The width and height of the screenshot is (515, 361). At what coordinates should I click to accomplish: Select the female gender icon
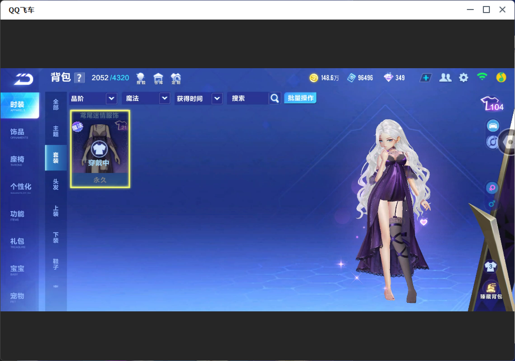coord(492,188)
